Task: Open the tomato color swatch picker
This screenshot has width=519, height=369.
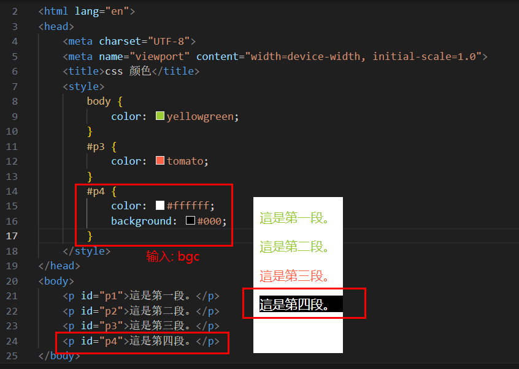Action: point(160,161)
